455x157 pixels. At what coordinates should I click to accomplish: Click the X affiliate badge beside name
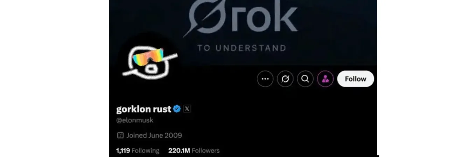187,109
